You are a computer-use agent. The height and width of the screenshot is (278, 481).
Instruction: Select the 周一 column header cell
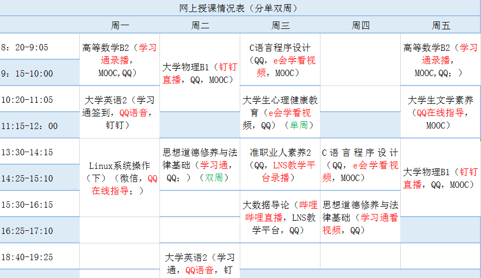tap(120, 25)
